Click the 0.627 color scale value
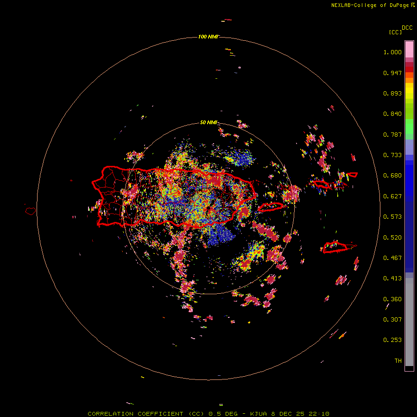 pyautogui.click(x=392, y=196)
